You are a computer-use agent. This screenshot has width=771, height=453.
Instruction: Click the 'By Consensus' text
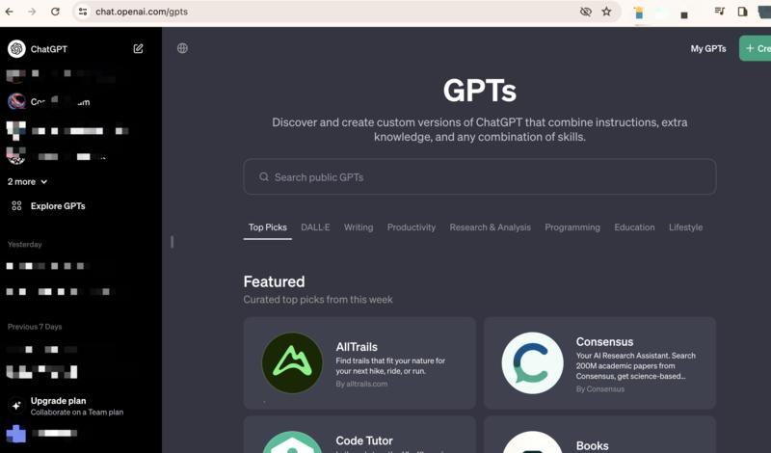click(599, 389)
